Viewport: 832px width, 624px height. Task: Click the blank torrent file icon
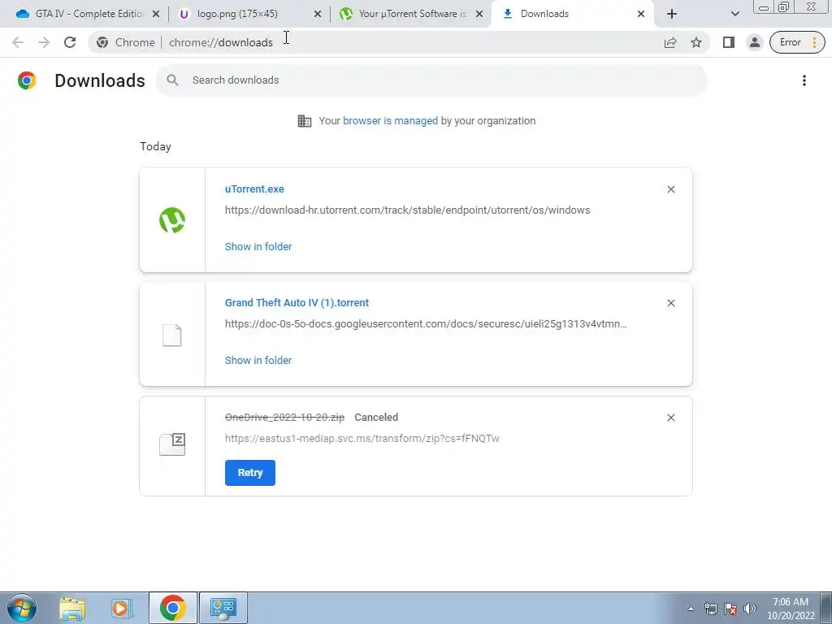(172, 335)
